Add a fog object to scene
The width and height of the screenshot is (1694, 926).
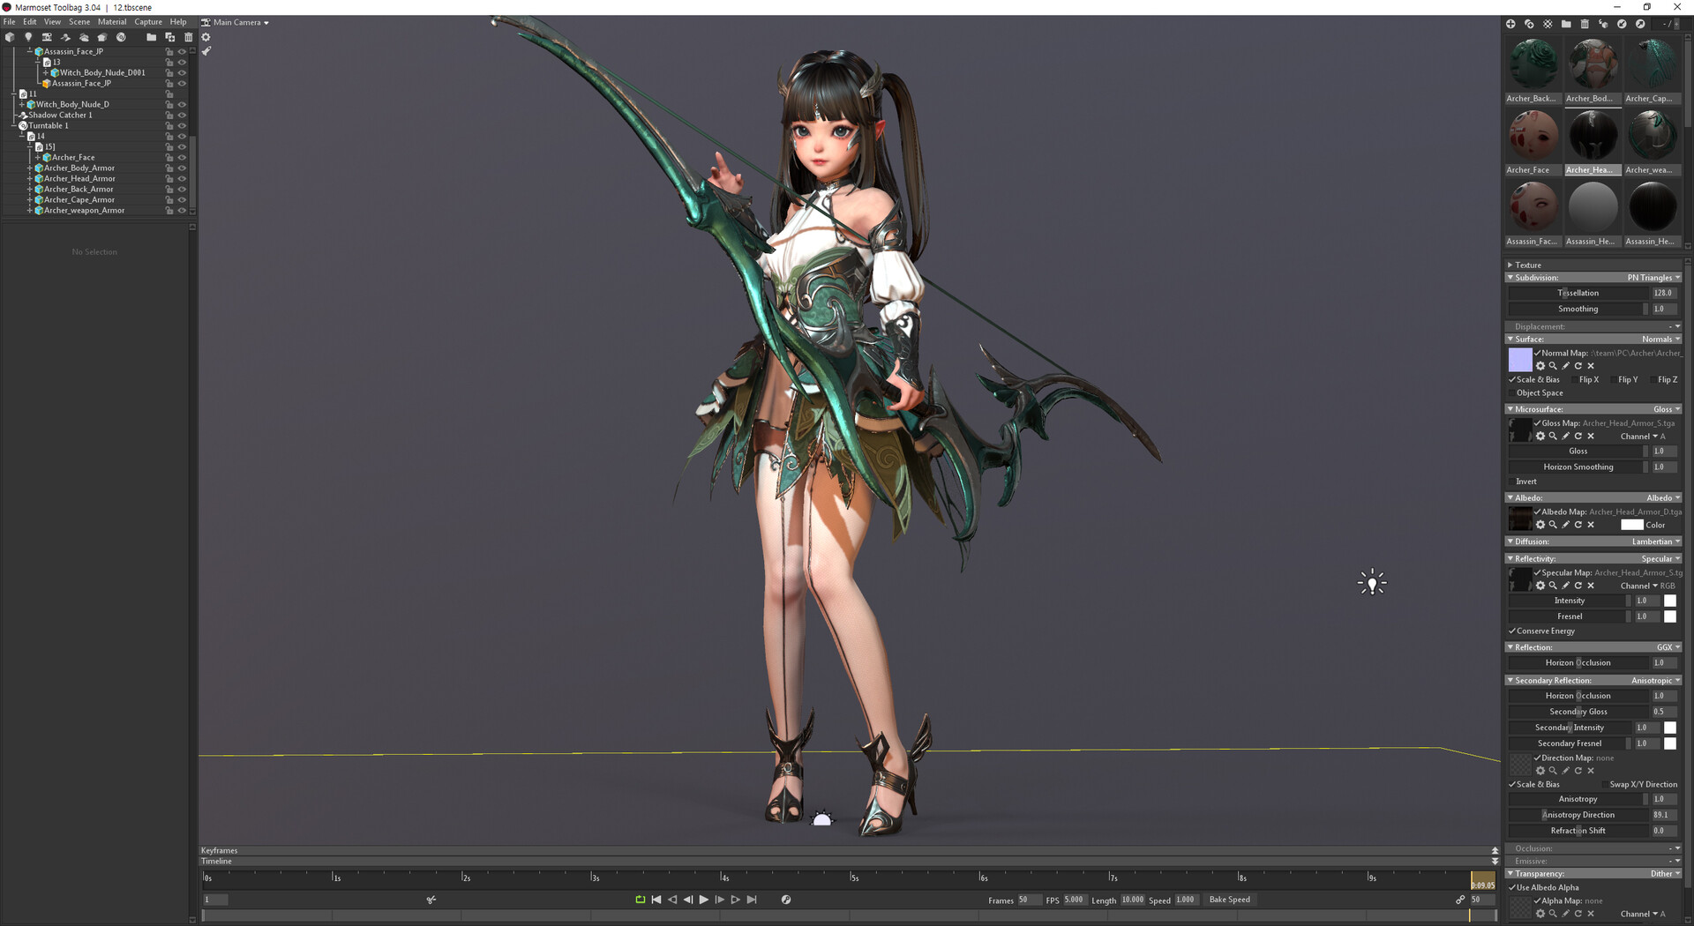point(84,37)
